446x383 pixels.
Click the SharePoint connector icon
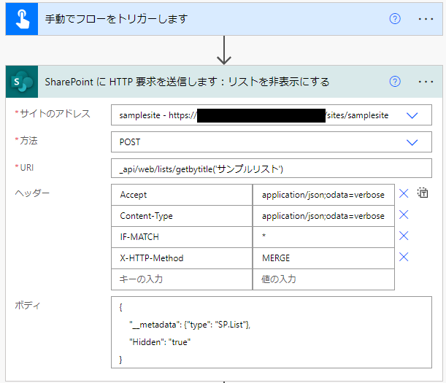22,82
